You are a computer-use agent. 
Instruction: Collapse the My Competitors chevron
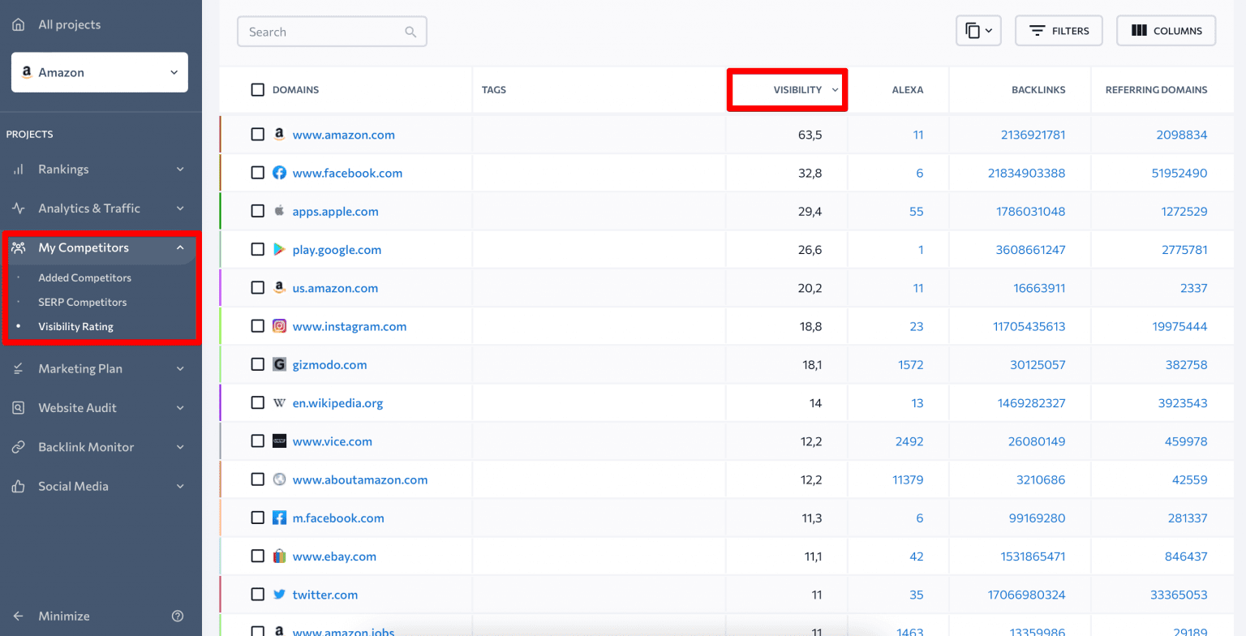click(180, 247)
